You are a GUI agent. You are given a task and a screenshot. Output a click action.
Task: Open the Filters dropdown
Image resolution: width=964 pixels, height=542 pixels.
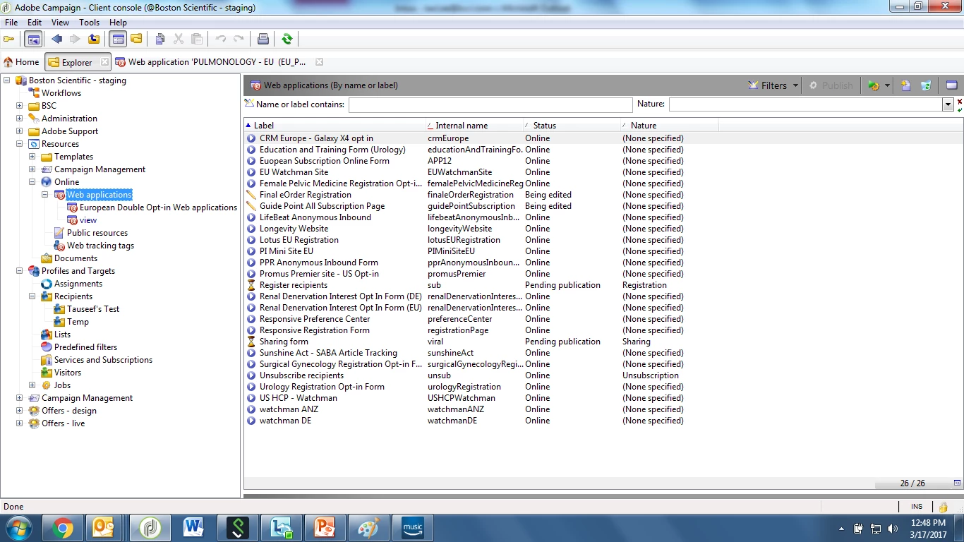pos(773,85)
